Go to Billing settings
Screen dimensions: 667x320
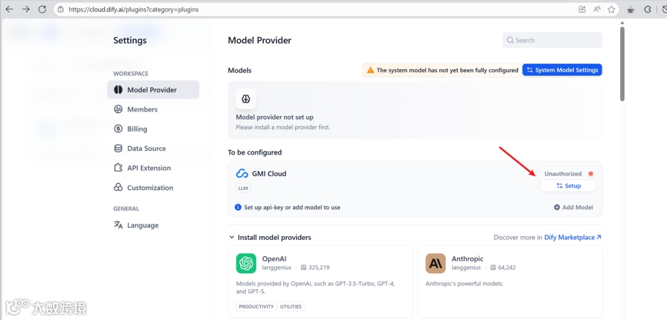tap(137, 129)
